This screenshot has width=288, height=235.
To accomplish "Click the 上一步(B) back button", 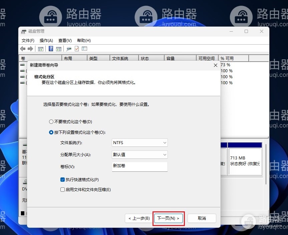I will (x=139, y=218).
